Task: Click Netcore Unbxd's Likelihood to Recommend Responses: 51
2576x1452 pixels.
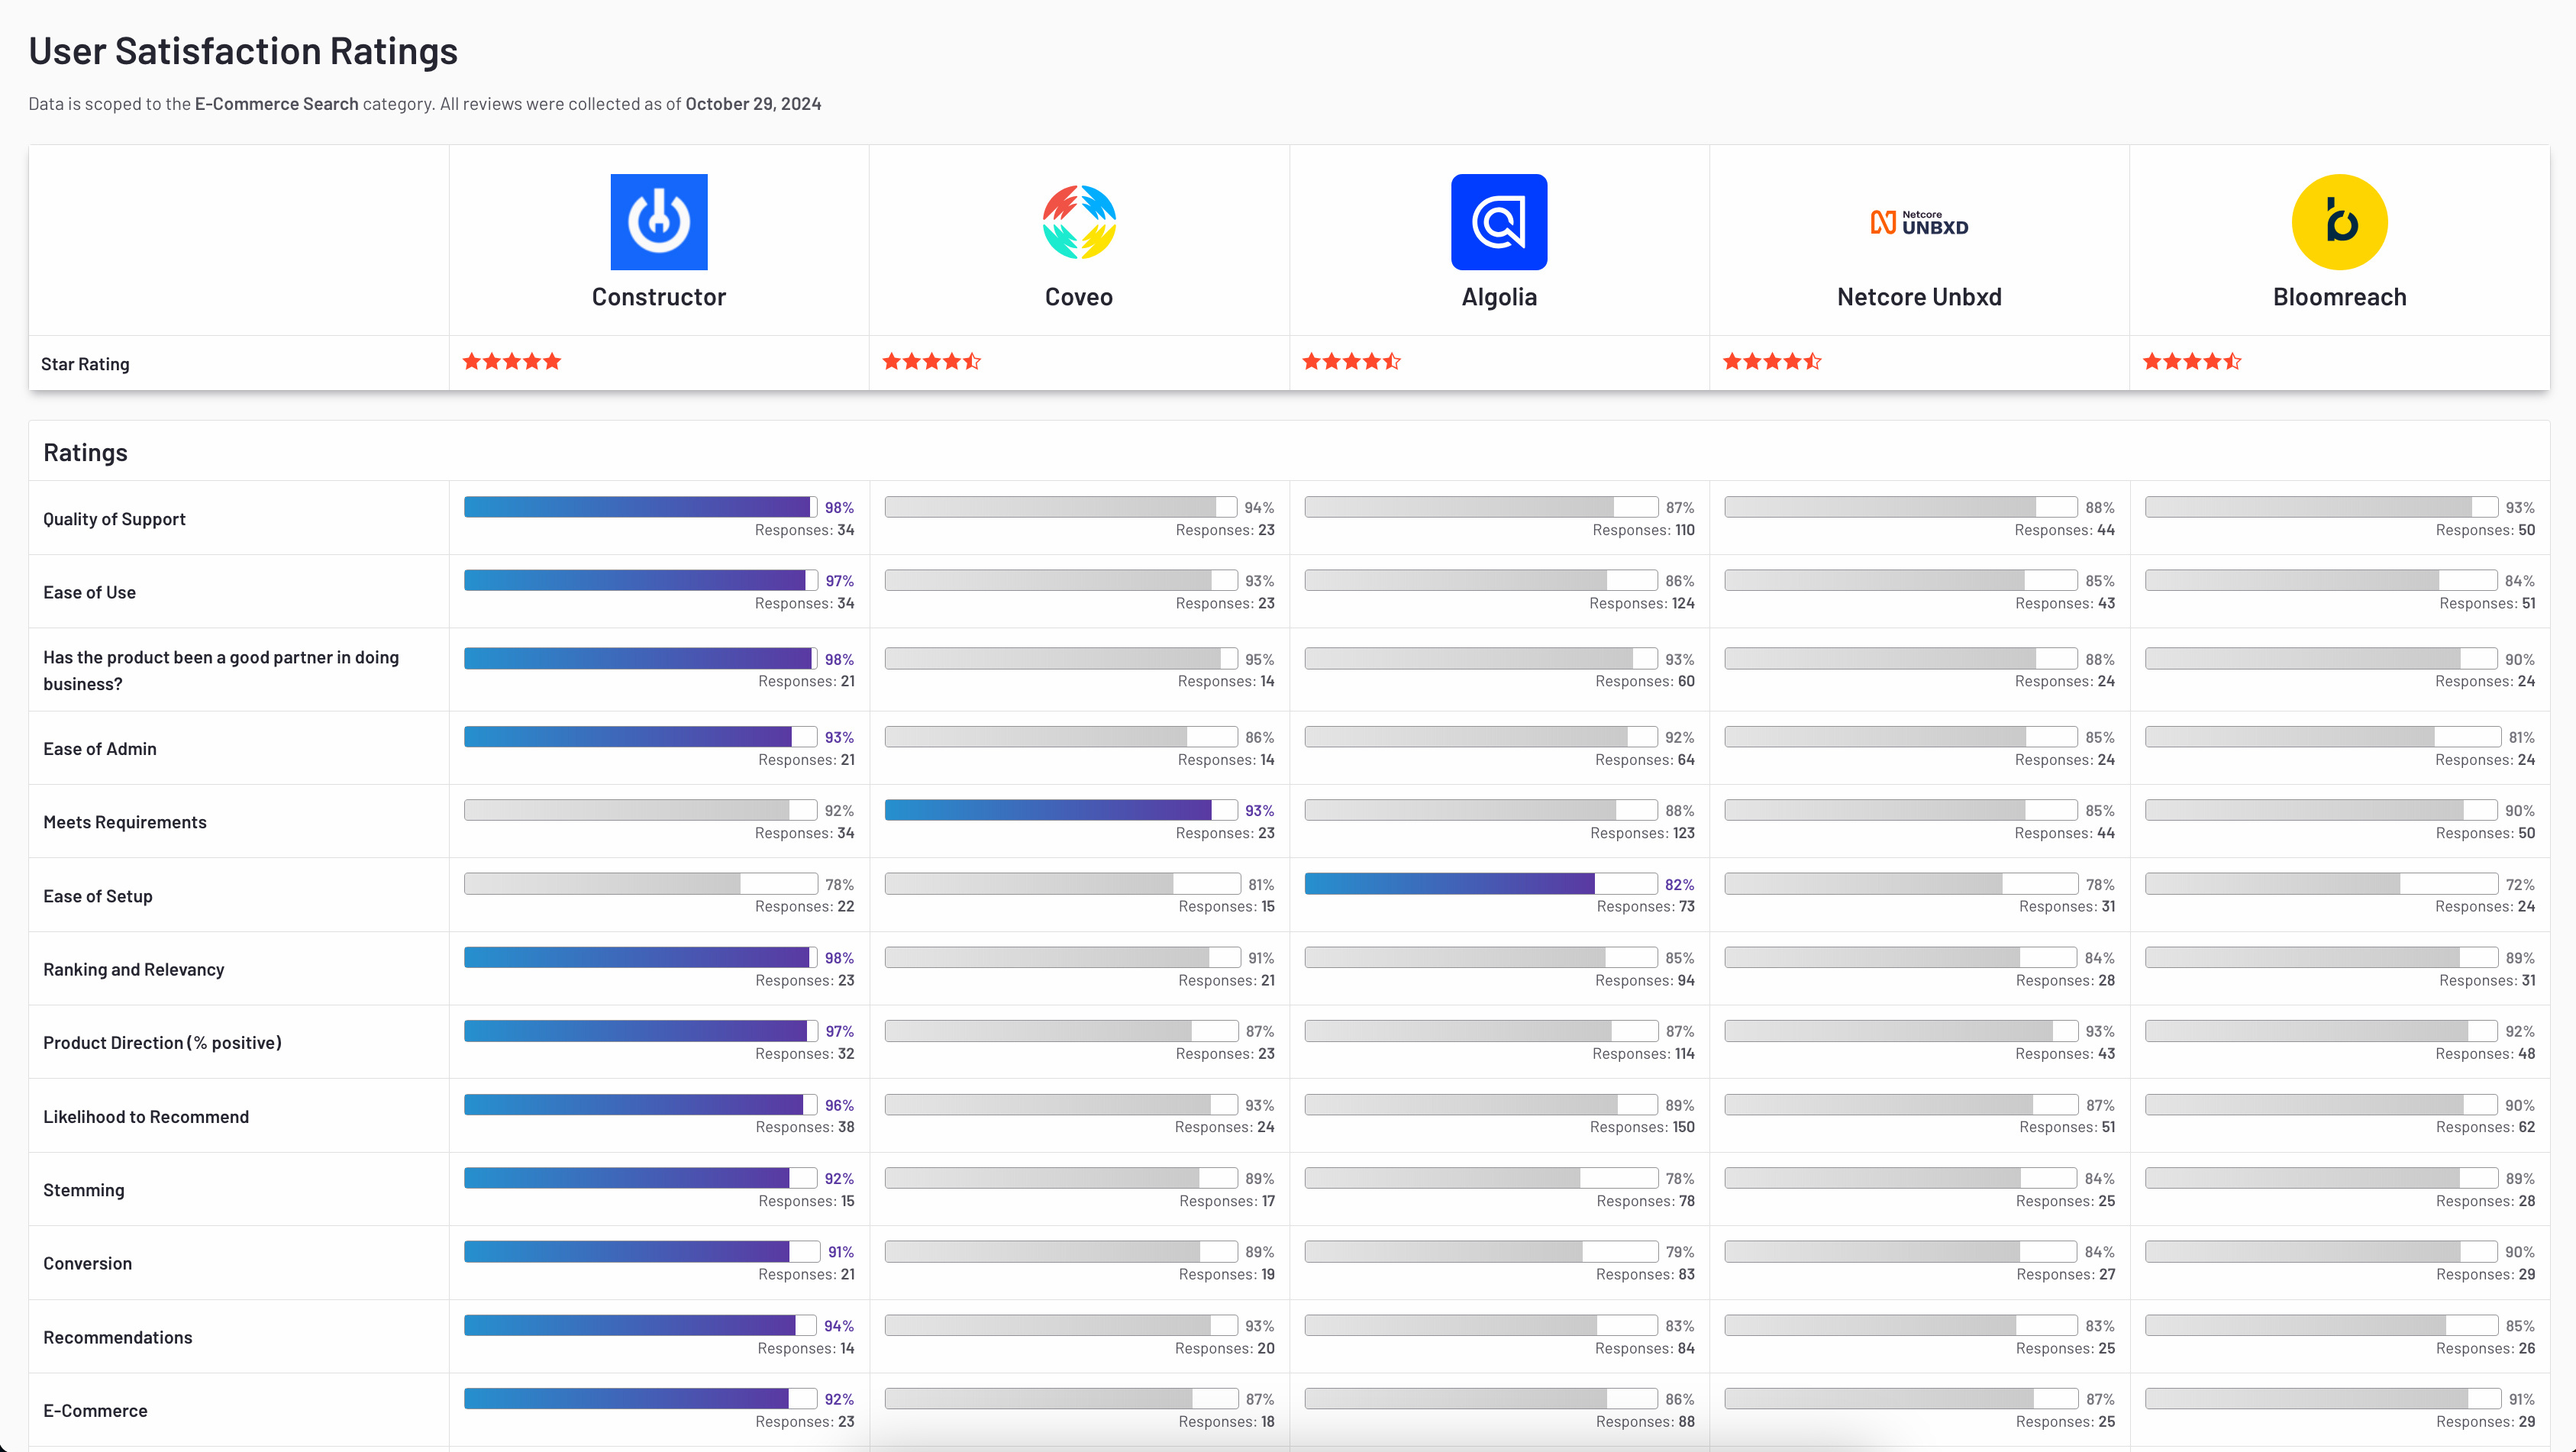Action: click(x=2067, y=1127)
